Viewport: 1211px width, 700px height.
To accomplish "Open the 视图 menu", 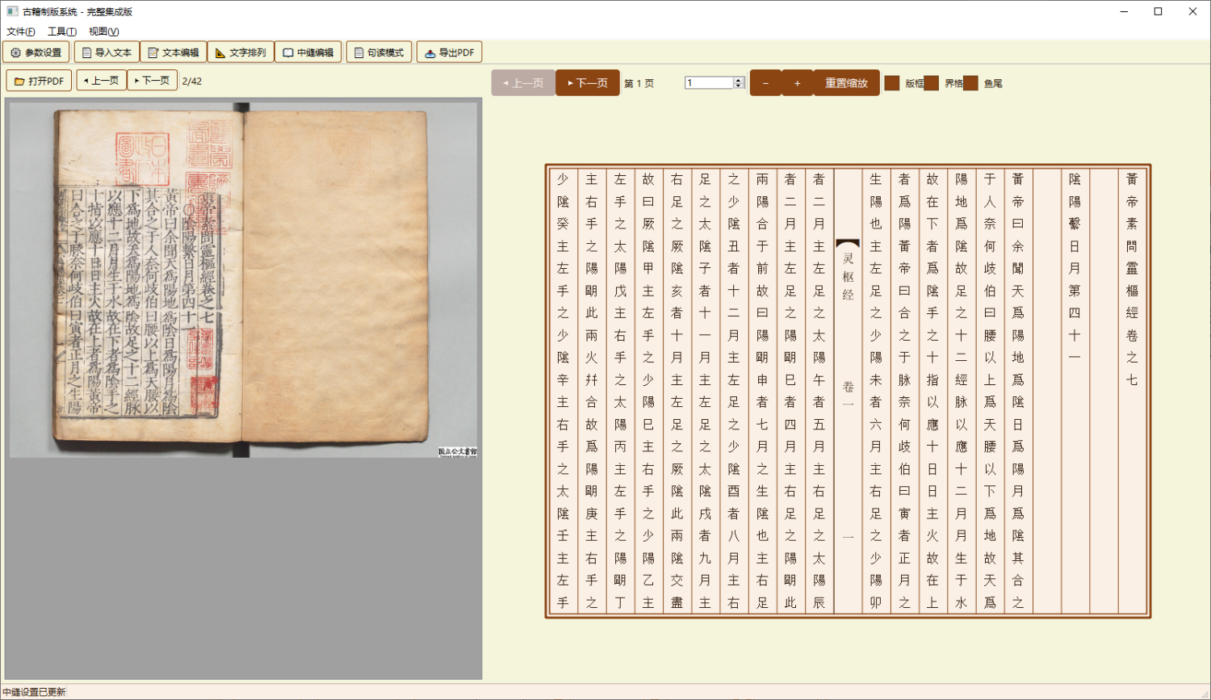I will [x=104, y=31].
